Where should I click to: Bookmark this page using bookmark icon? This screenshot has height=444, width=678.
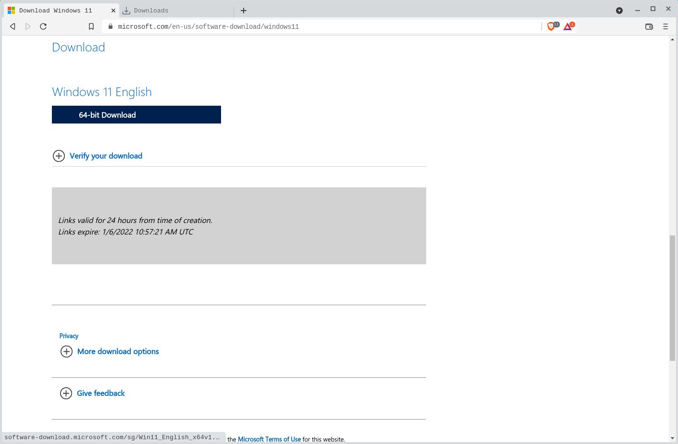click(x=91, y=26)
